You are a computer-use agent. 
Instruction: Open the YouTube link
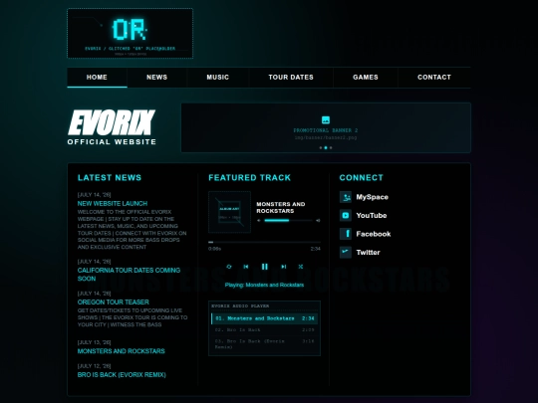(x=372, y=216)
